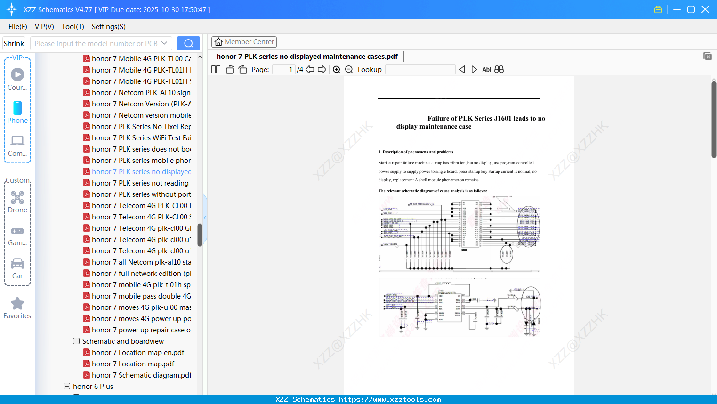
Task: Rotate the page counterclockwise
Action: [x=230, y=70]
